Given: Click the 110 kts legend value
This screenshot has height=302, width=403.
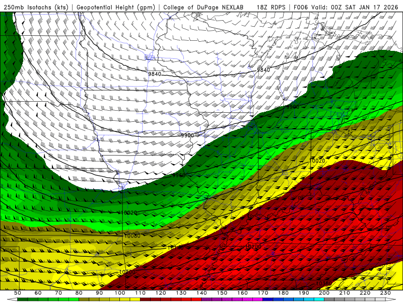Looking at the screenshot, I should (x=141, y=293).
